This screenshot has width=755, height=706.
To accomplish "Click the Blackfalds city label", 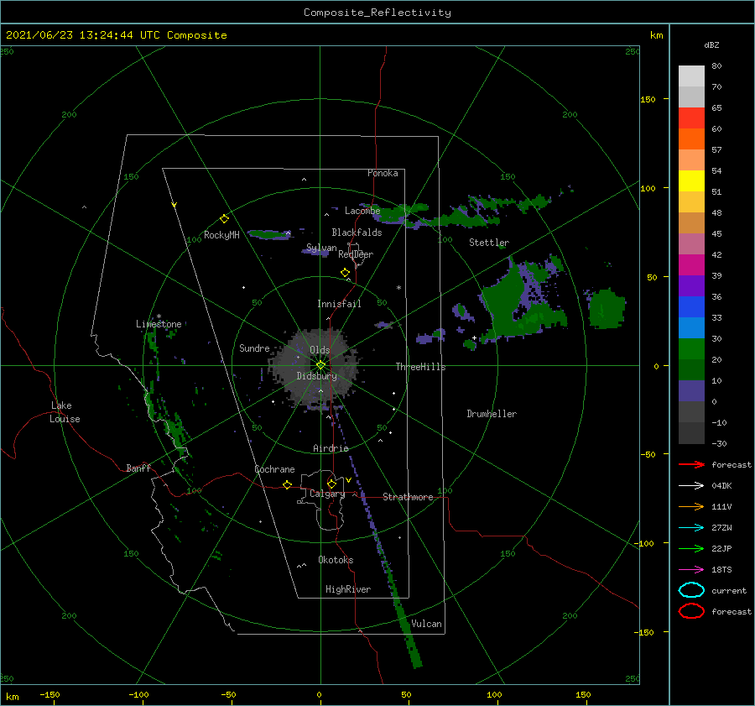I will click(x=357, y=233).
